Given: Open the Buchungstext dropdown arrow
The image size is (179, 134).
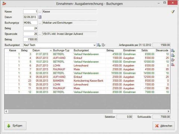Looking at the screenshot, I should coord(95,45).
